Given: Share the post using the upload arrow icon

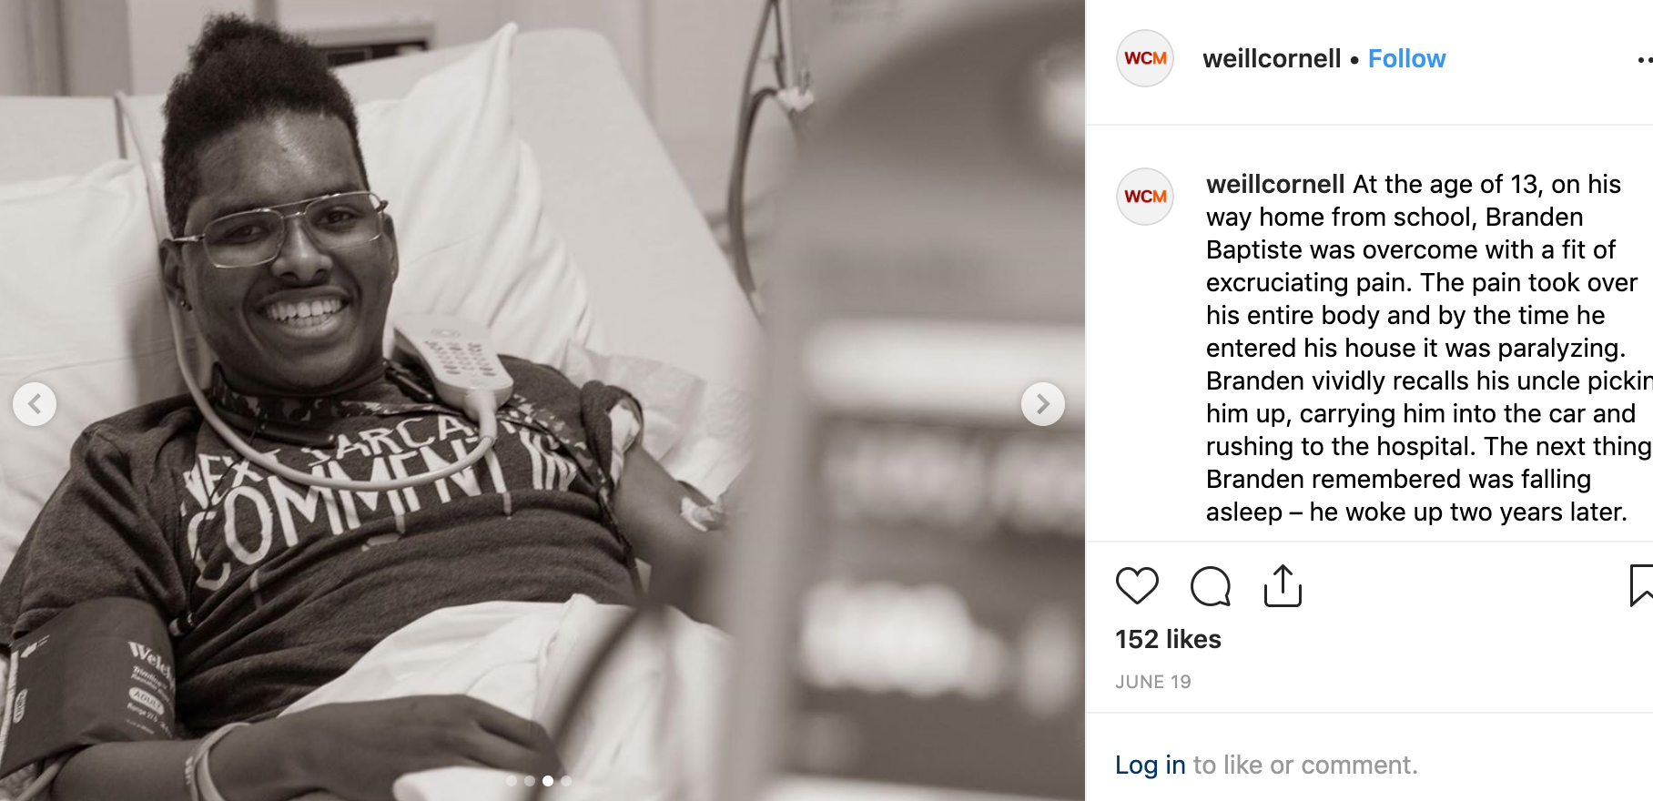Looking at the screenshot, I should point(1283,585).
